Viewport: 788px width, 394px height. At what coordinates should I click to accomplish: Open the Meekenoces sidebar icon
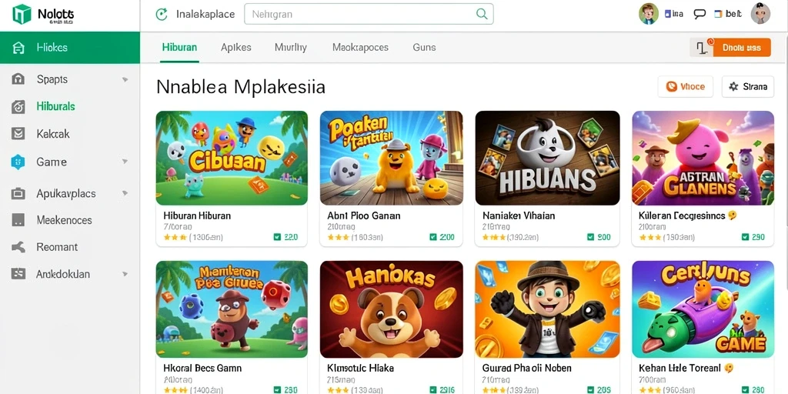[x=18, y=220]
